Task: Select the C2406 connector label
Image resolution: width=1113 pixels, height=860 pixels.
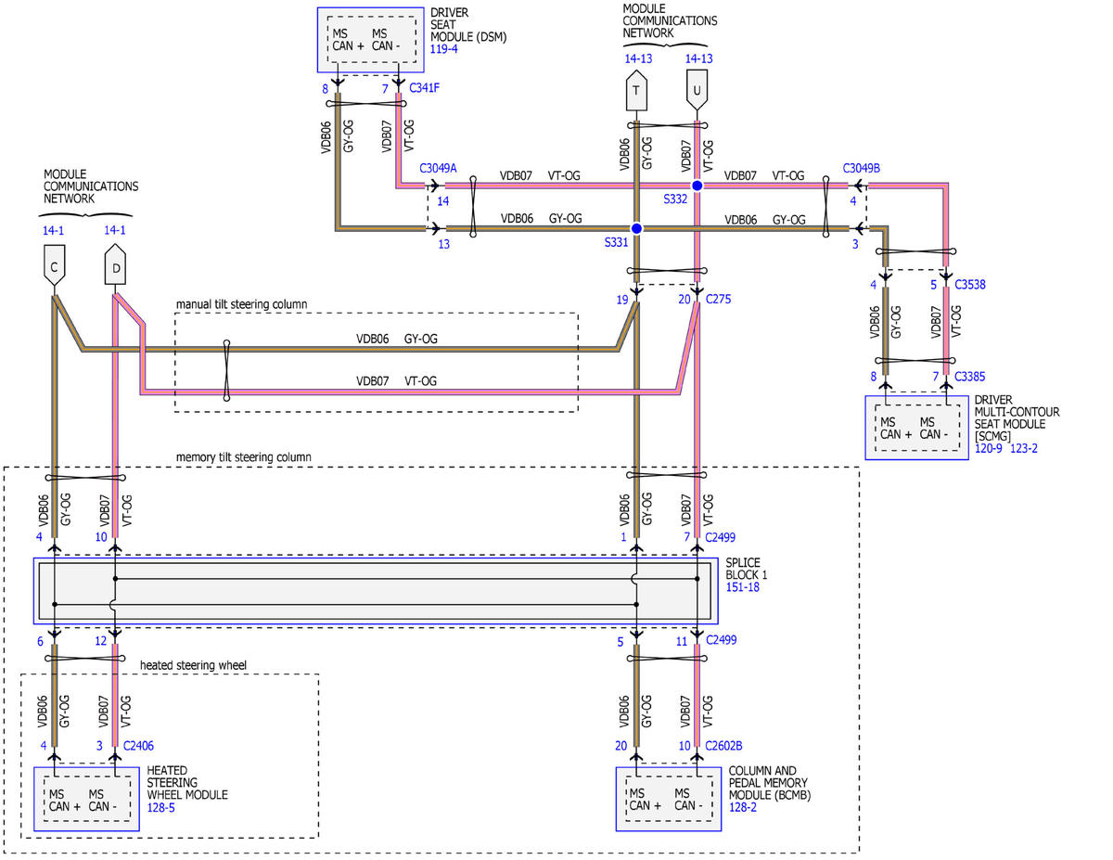Action: 138,746
